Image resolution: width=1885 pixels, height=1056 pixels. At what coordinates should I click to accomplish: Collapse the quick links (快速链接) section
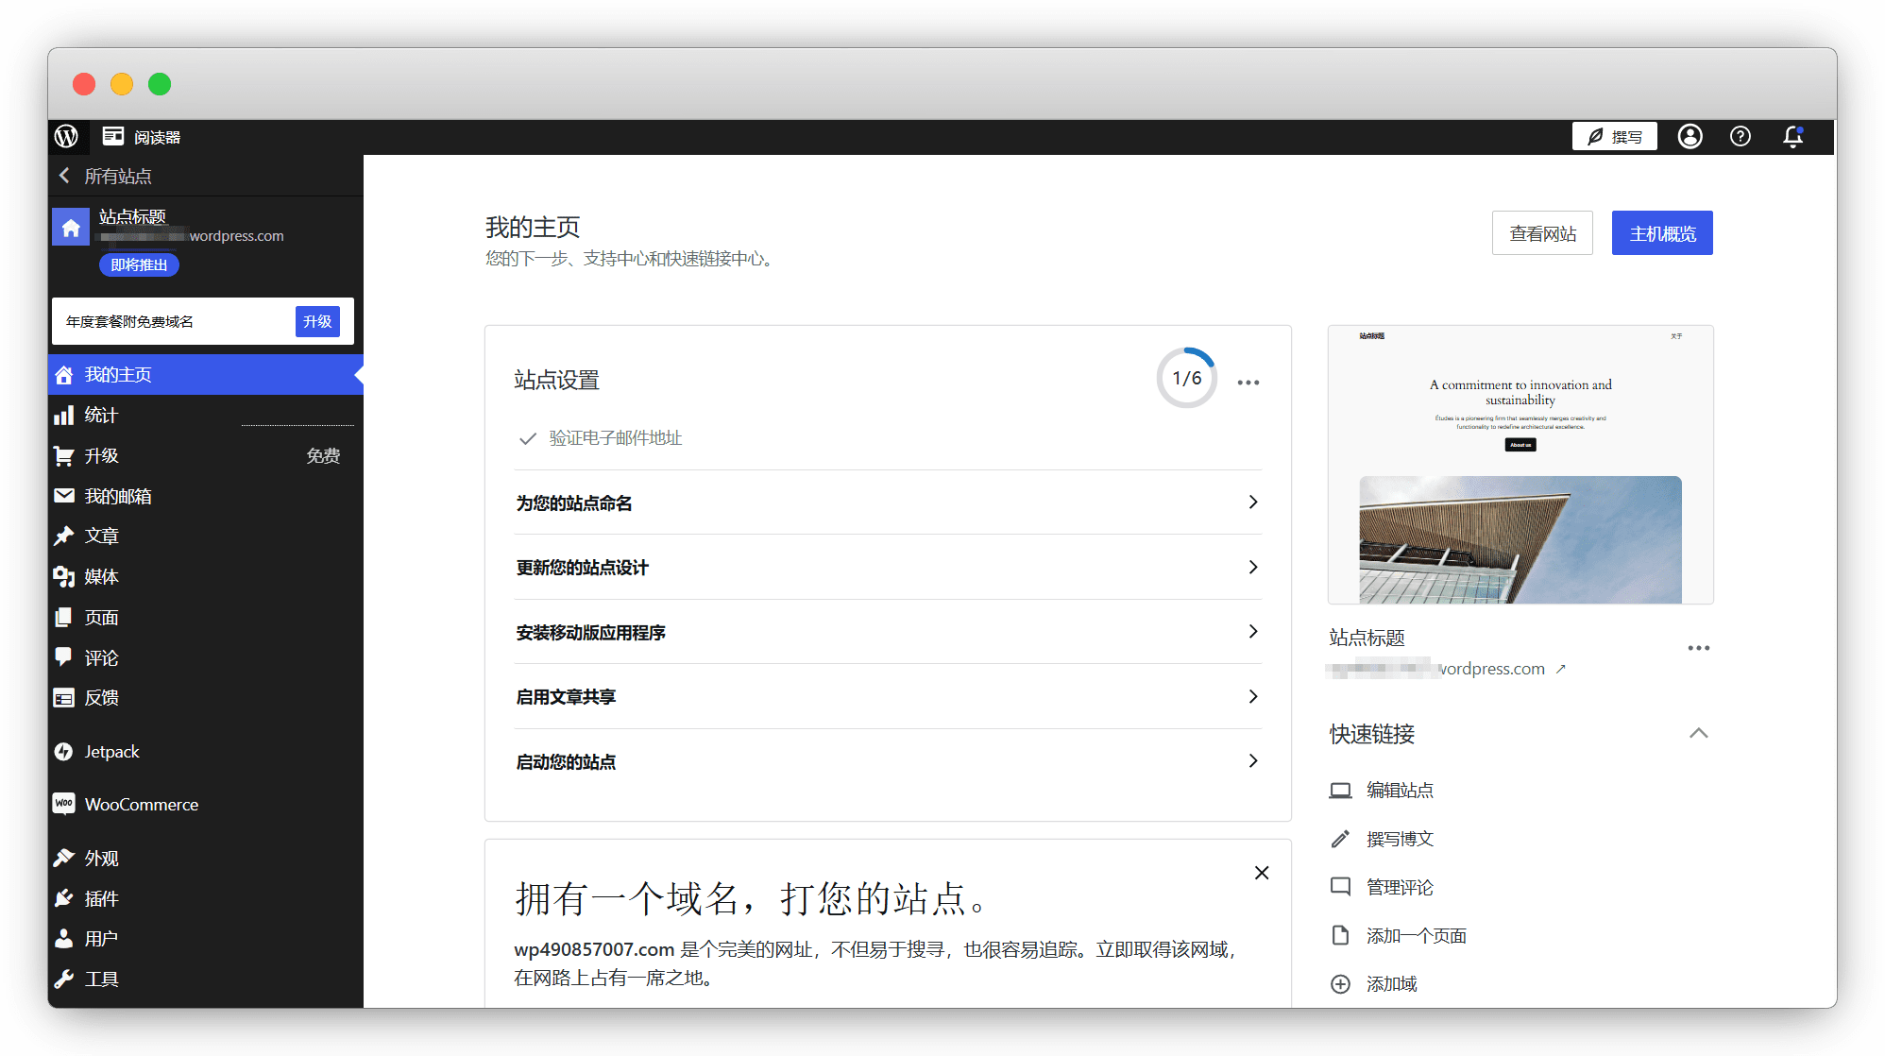coord(1698,733)
